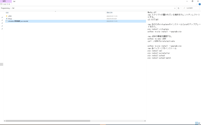The height and width of the screenshot is (125, 201).
Task: Open the アプリケーション ツール tab
Action: [x=5, y=4]
